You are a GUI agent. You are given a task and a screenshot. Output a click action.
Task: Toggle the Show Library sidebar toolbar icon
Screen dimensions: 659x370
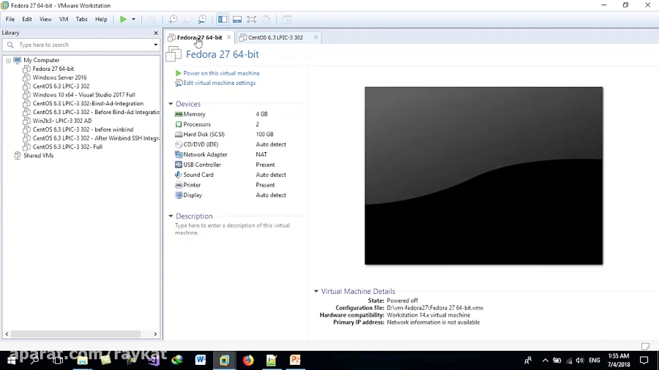pyautogui.click(x=223, y=19)
